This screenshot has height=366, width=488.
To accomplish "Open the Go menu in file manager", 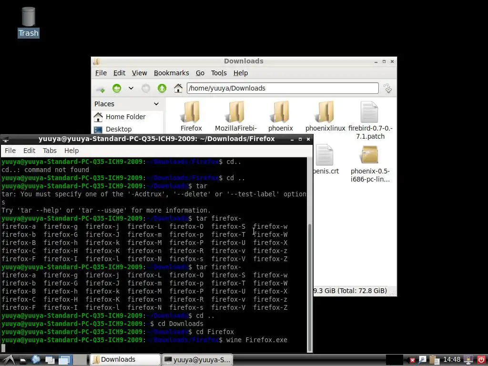I will [200, 73].
